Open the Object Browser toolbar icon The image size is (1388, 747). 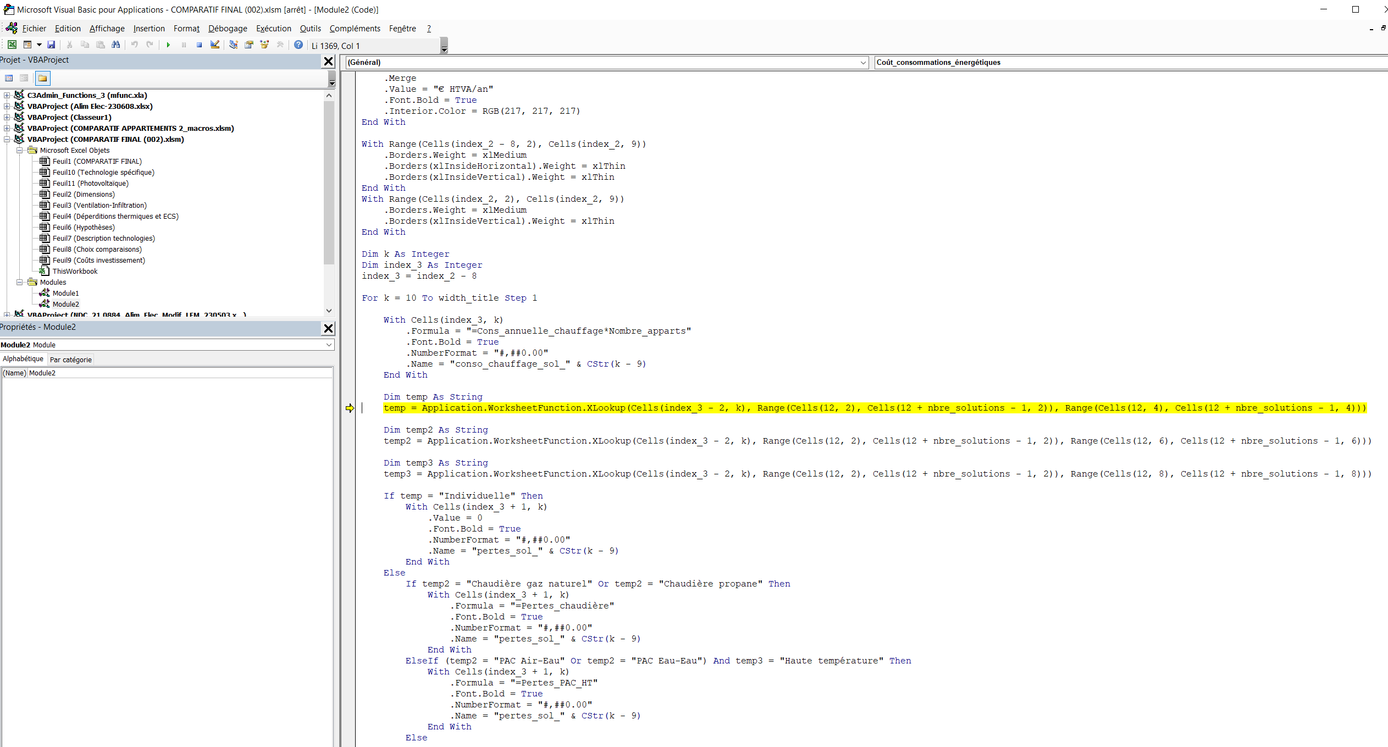point(264,45)
